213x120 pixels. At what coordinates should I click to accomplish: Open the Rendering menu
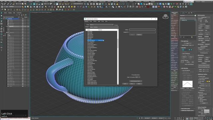click(x=53, y=1)
